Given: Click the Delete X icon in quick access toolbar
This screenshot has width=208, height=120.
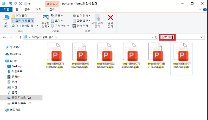Looking at the screenshot, I should pyautogui.click(x=21, y=4).
